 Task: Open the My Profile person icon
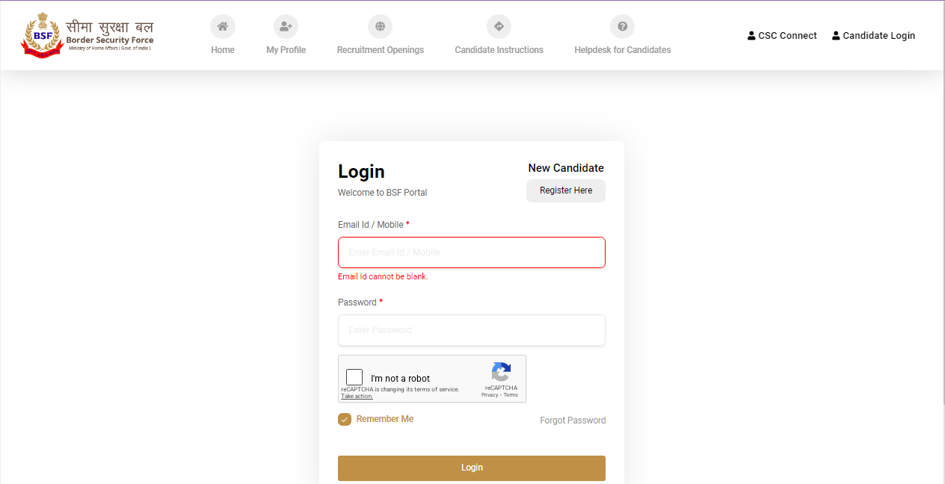tap(286, 27)
